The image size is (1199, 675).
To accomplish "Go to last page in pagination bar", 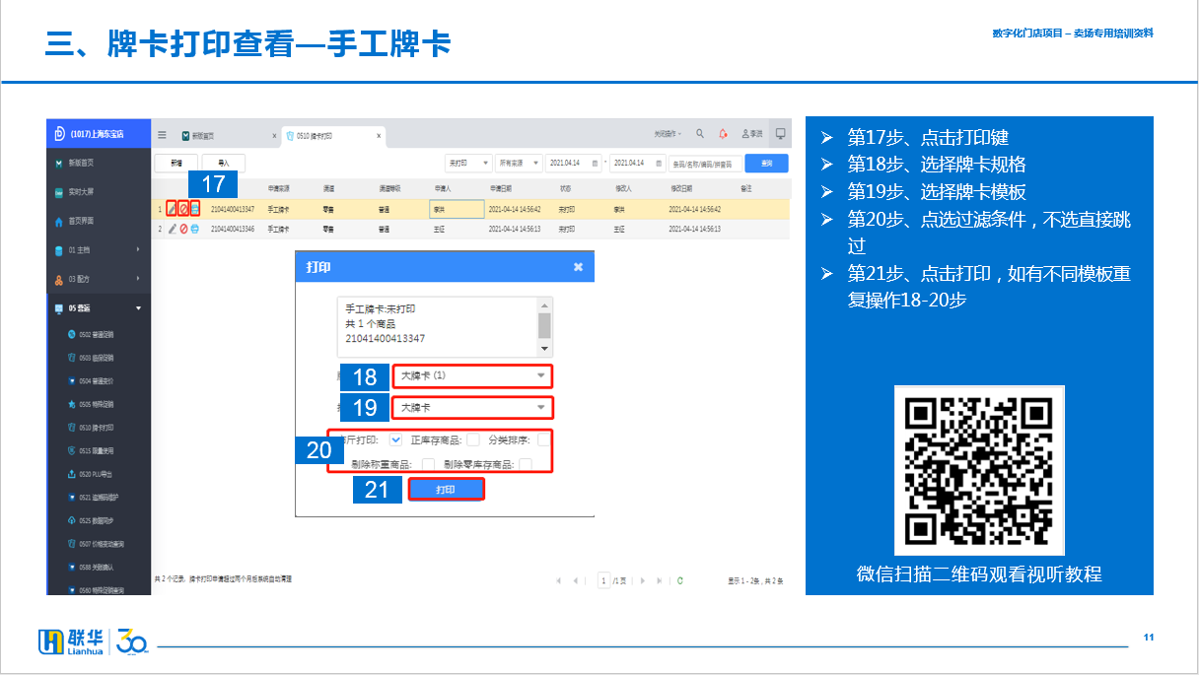I will pos(660,581).
